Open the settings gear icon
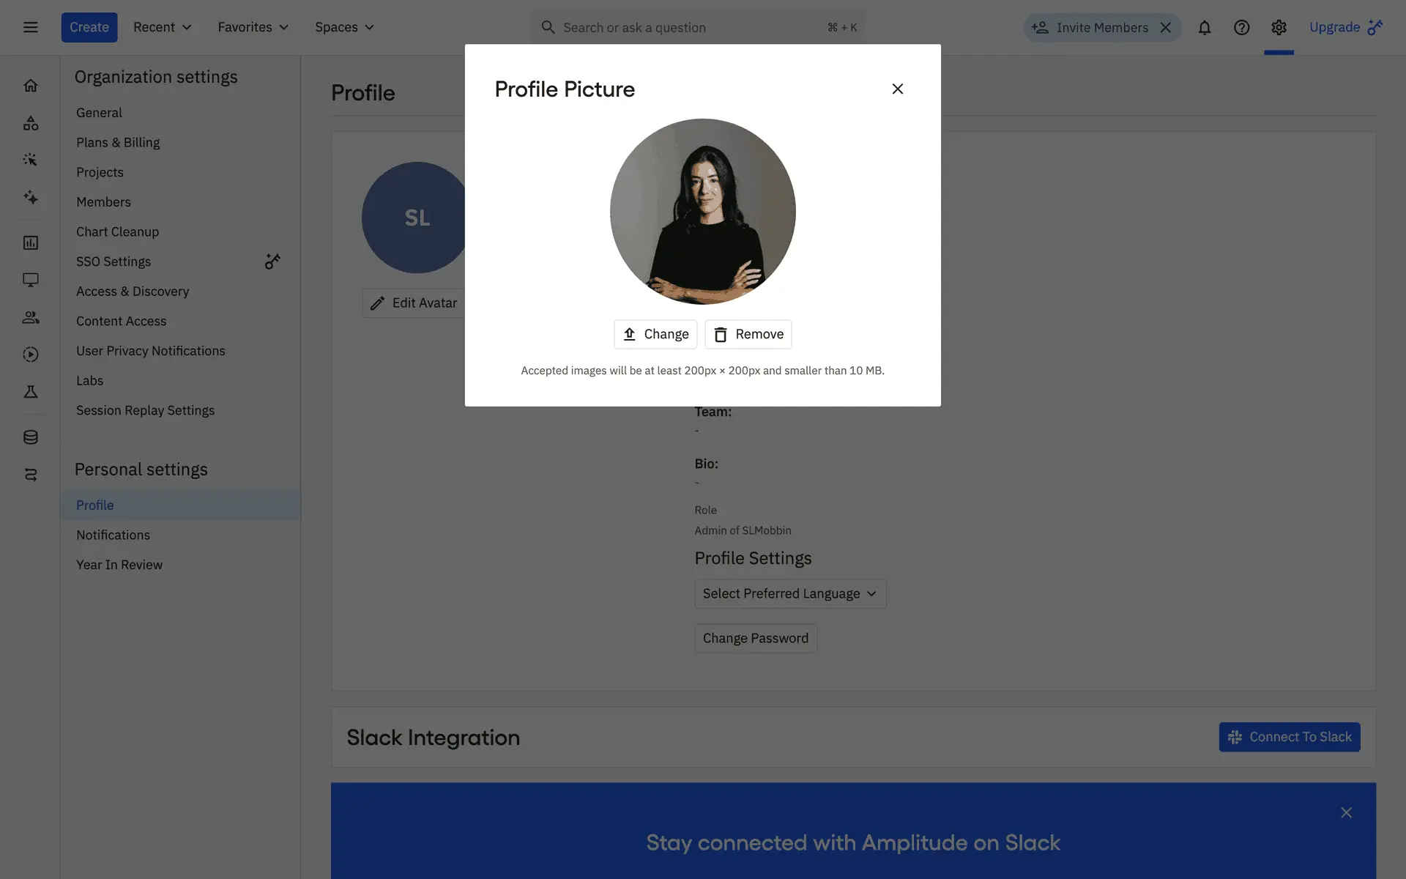Image resolution: width=1406 pixels, height=879 pixels. 1279,27
